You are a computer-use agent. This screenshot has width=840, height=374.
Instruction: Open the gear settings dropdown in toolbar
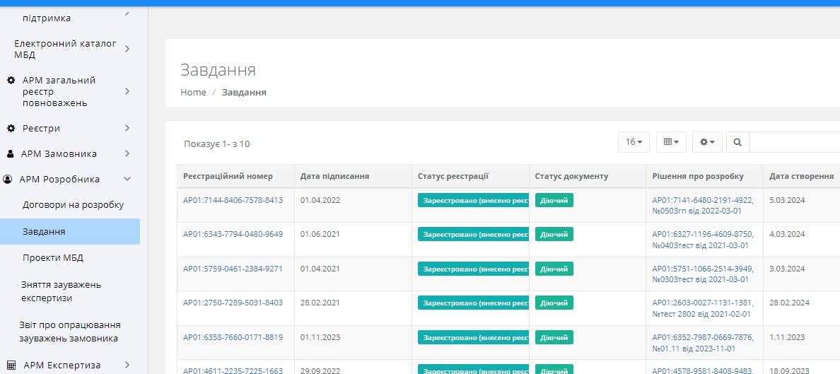(706, 142)
